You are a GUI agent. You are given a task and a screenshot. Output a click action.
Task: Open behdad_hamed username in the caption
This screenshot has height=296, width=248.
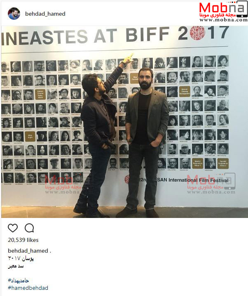(x=28, y=251)
